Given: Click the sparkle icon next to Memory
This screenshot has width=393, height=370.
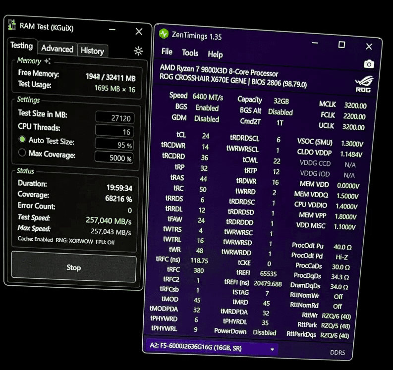Looking at the screenshot, I should click(48, 61).
